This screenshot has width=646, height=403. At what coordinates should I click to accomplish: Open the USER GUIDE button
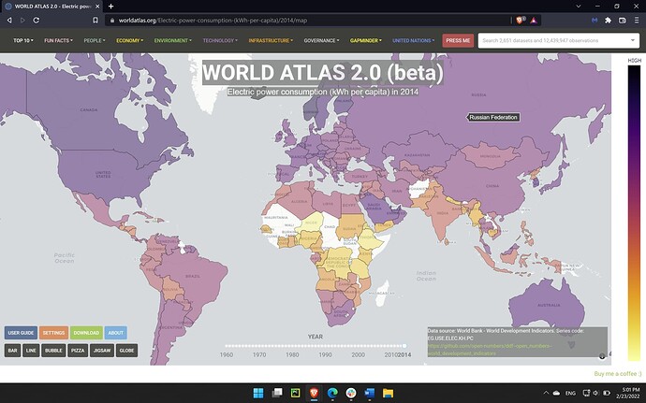pos(21,333)
